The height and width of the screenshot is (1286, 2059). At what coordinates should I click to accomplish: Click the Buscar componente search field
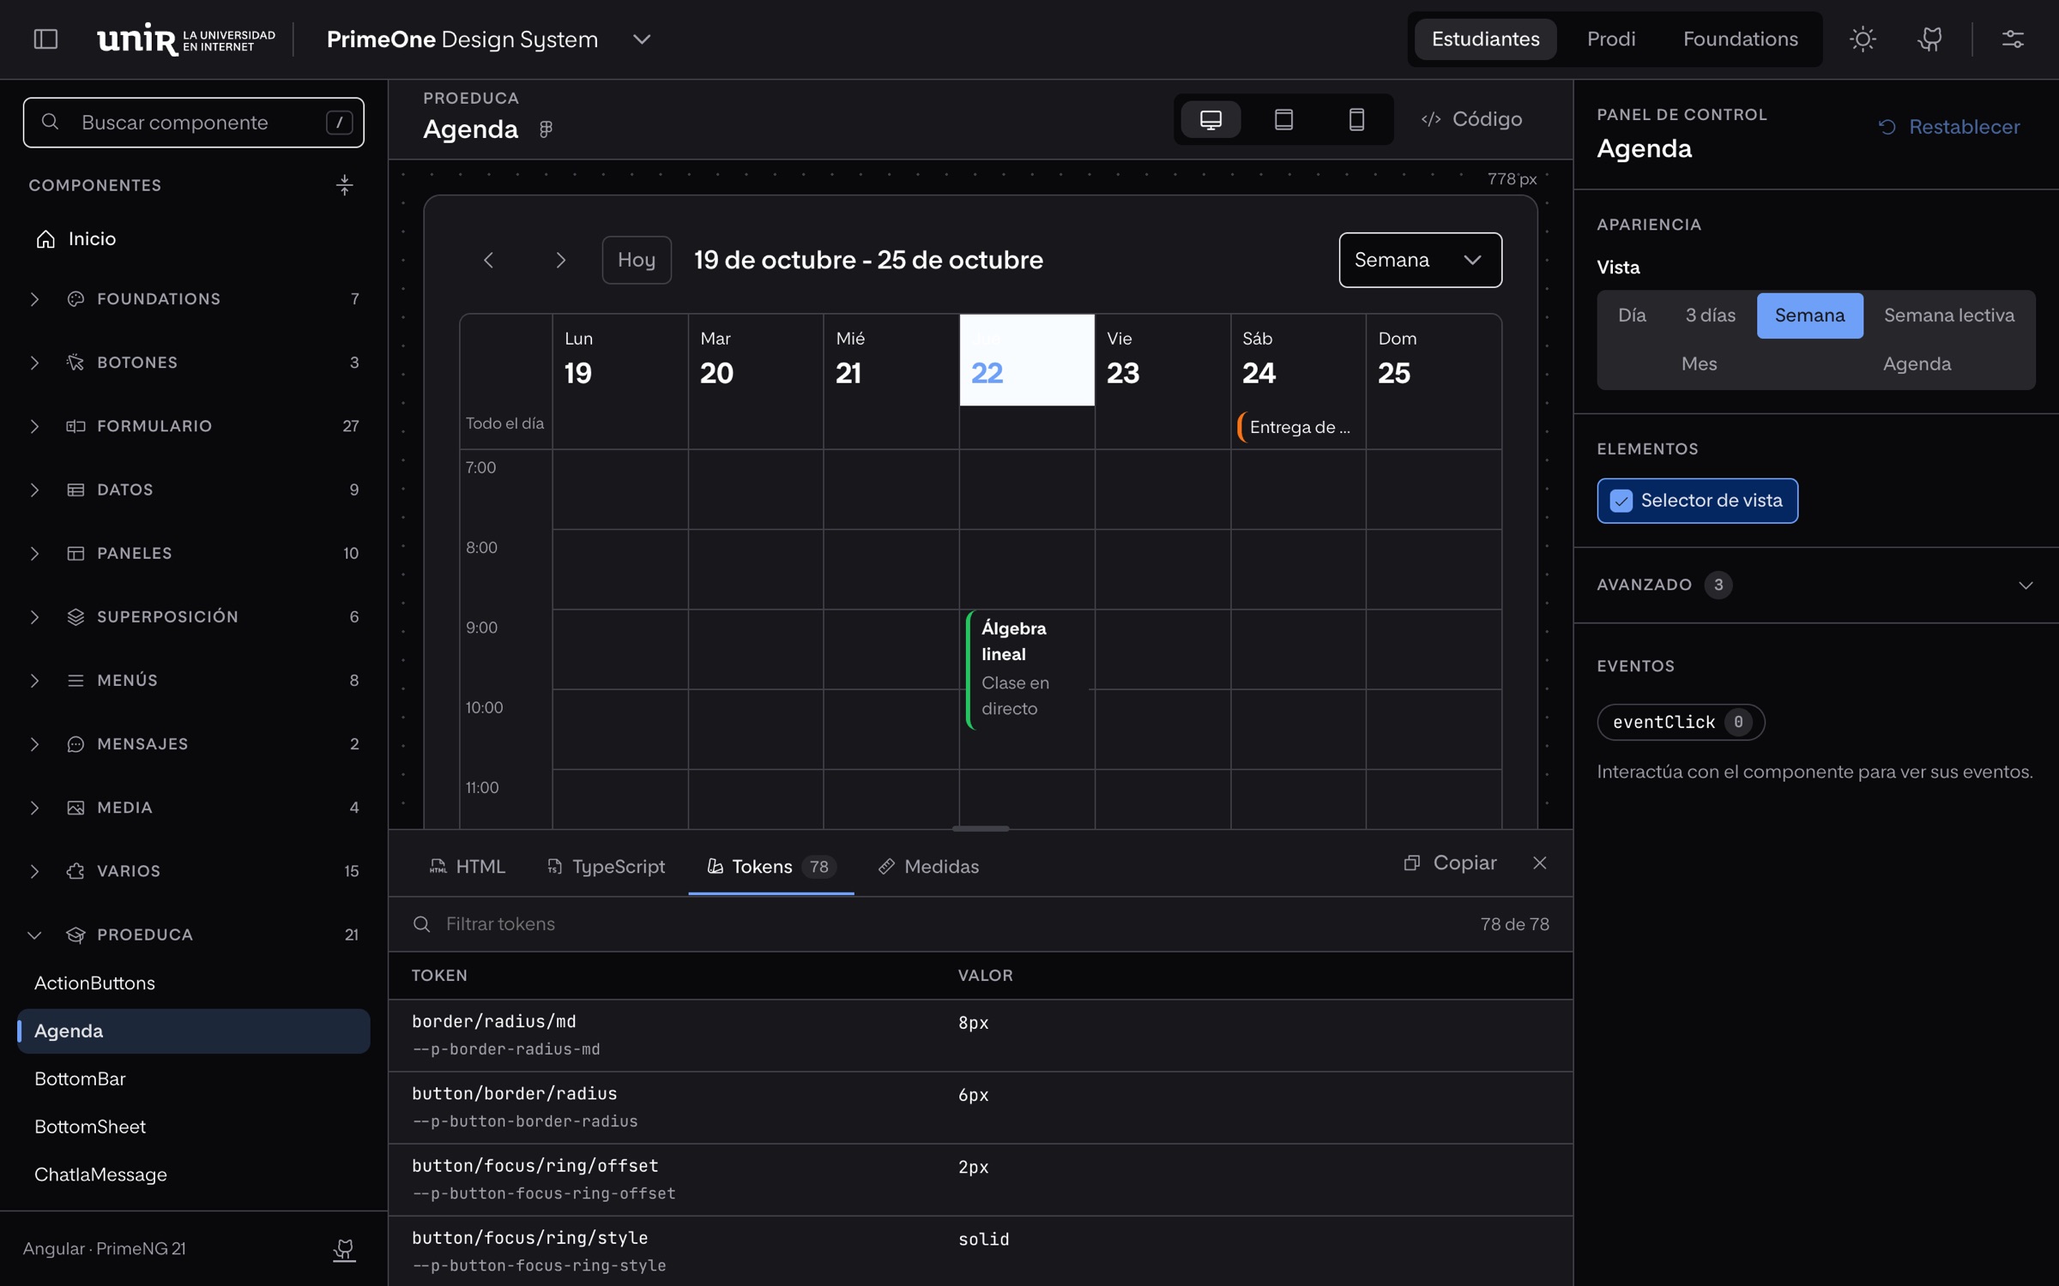pos(194,123)
